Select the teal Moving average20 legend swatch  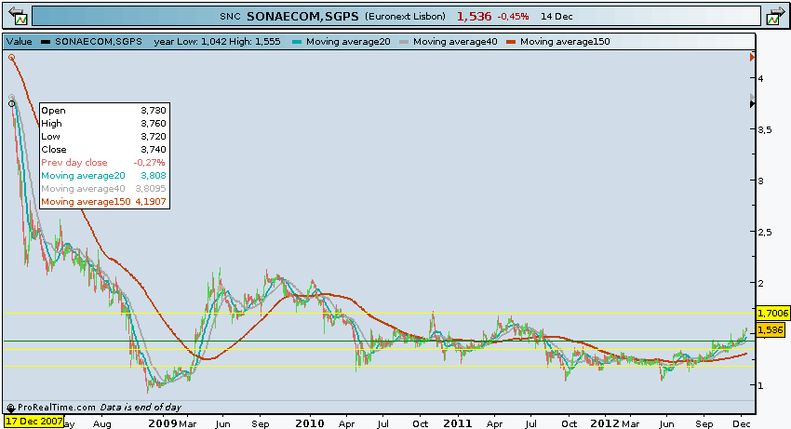pyautogui.click(x=297, y=42)
